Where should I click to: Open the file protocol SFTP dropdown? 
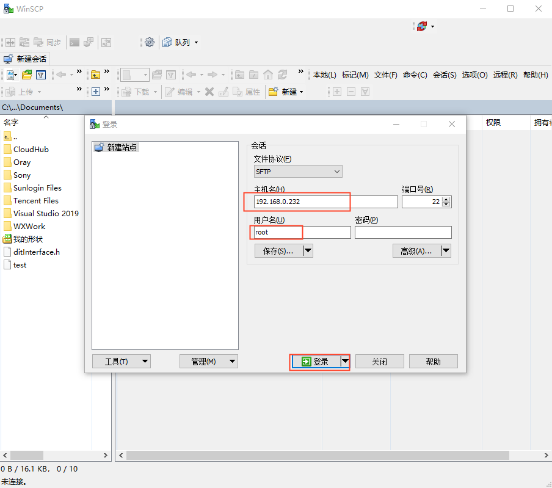[x=298, y=172]
